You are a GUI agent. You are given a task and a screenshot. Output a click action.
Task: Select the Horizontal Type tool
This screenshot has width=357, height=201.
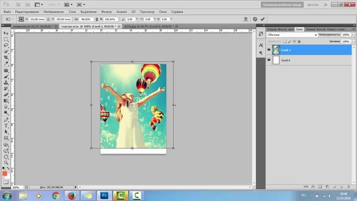pyautogui.click(x=6, y=126)
